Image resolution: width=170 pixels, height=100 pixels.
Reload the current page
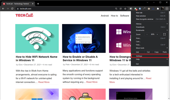point(12,9)
